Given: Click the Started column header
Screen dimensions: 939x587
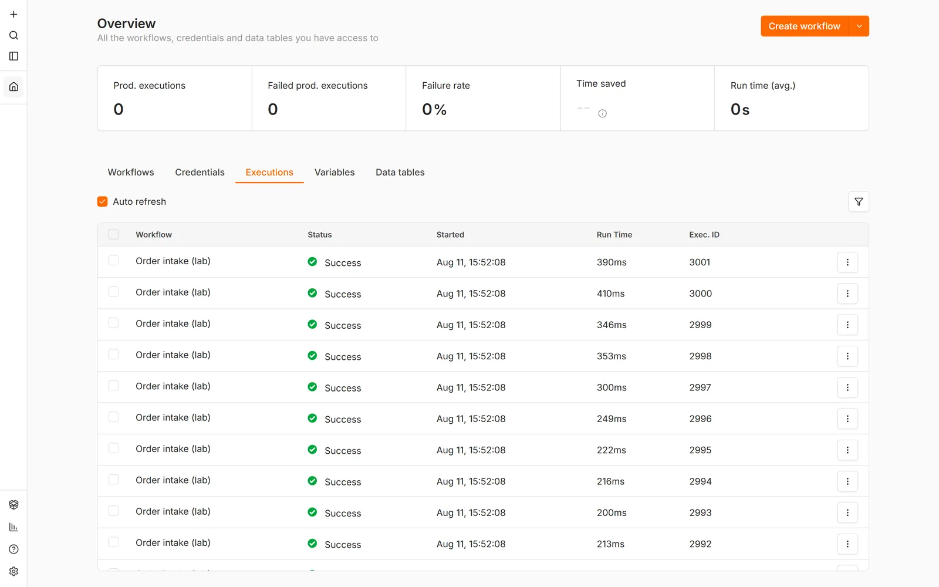Looking at the screenshot, I should point(450,235).
